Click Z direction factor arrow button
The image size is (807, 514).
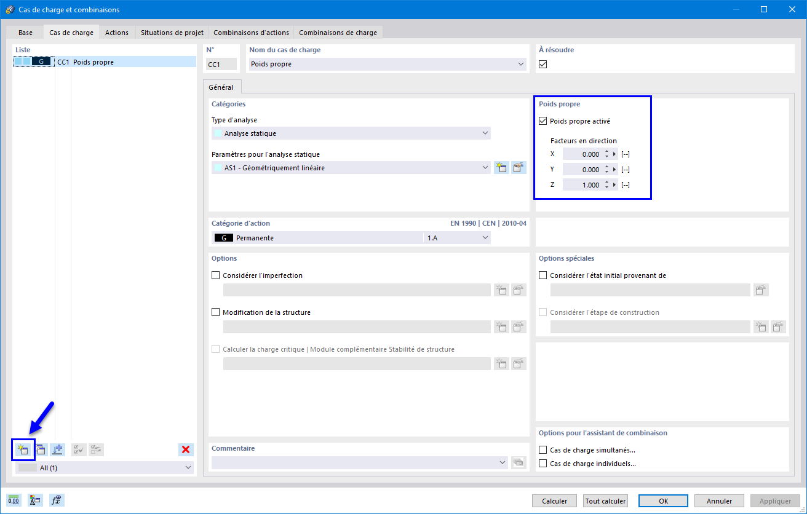tap(615, 185)
